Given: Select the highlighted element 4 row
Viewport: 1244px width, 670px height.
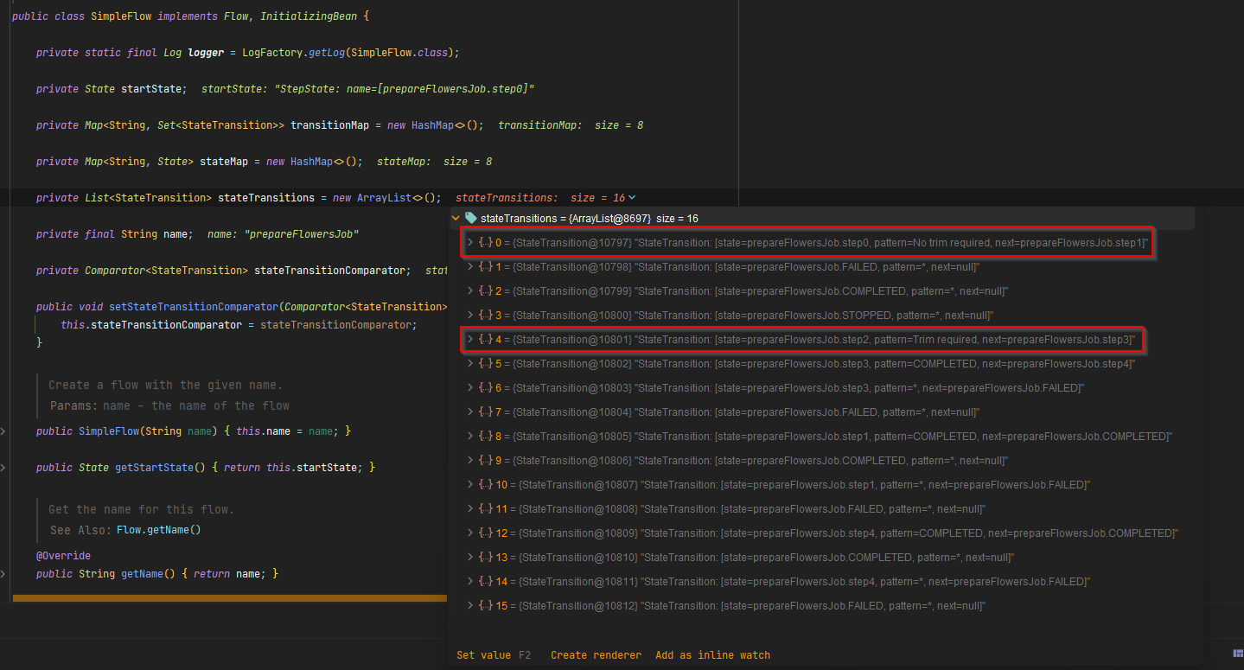Looking at the screenshot, I should click(x=778, y=339).
